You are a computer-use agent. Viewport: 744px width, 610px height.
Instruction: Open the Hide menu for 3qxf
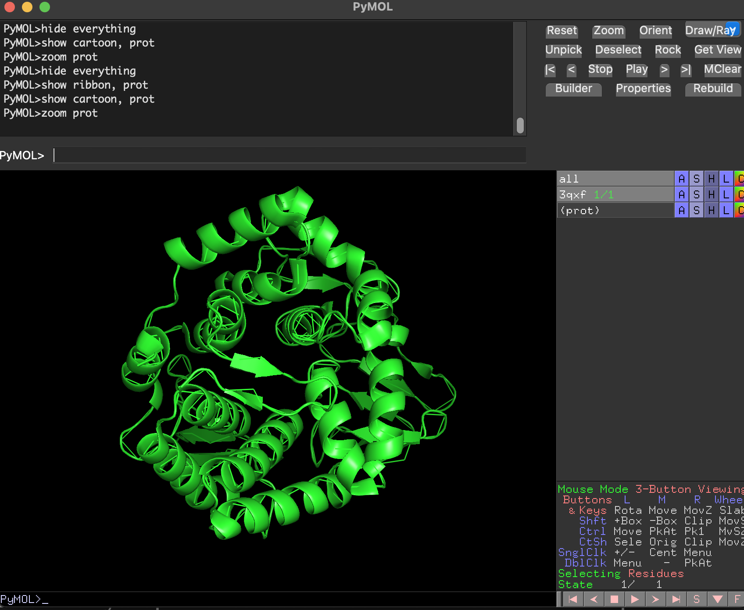tap(712, 194)
